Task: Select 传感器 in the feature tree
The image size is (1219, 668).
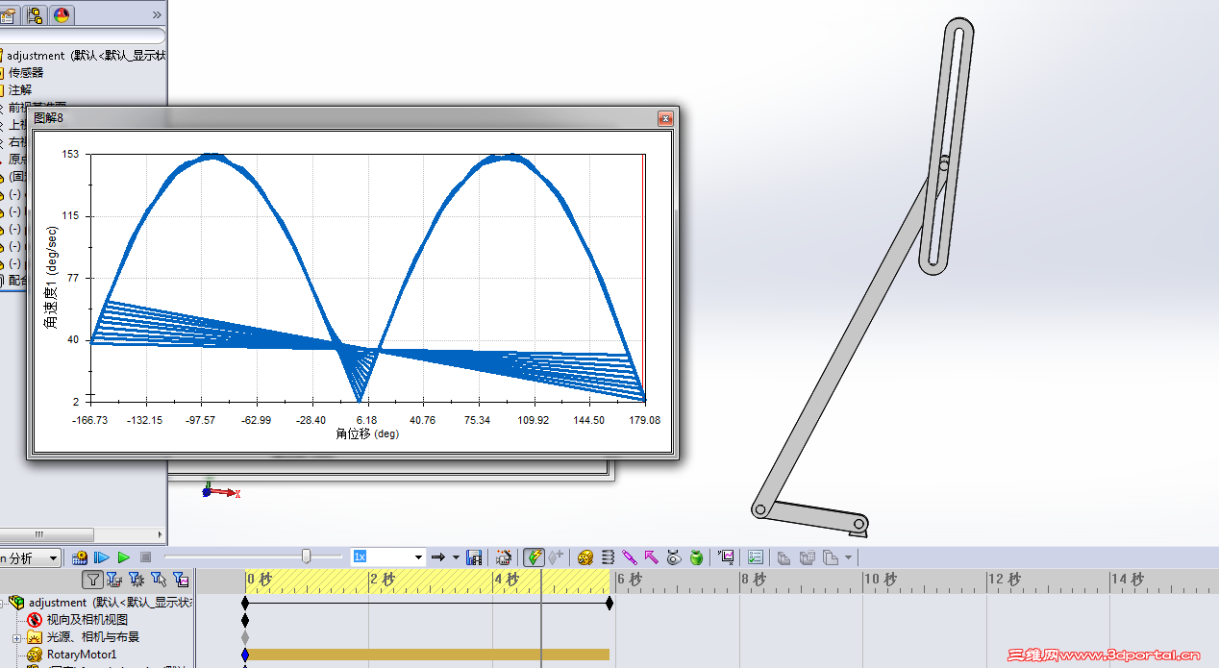Action: click(x=26, y=73)
